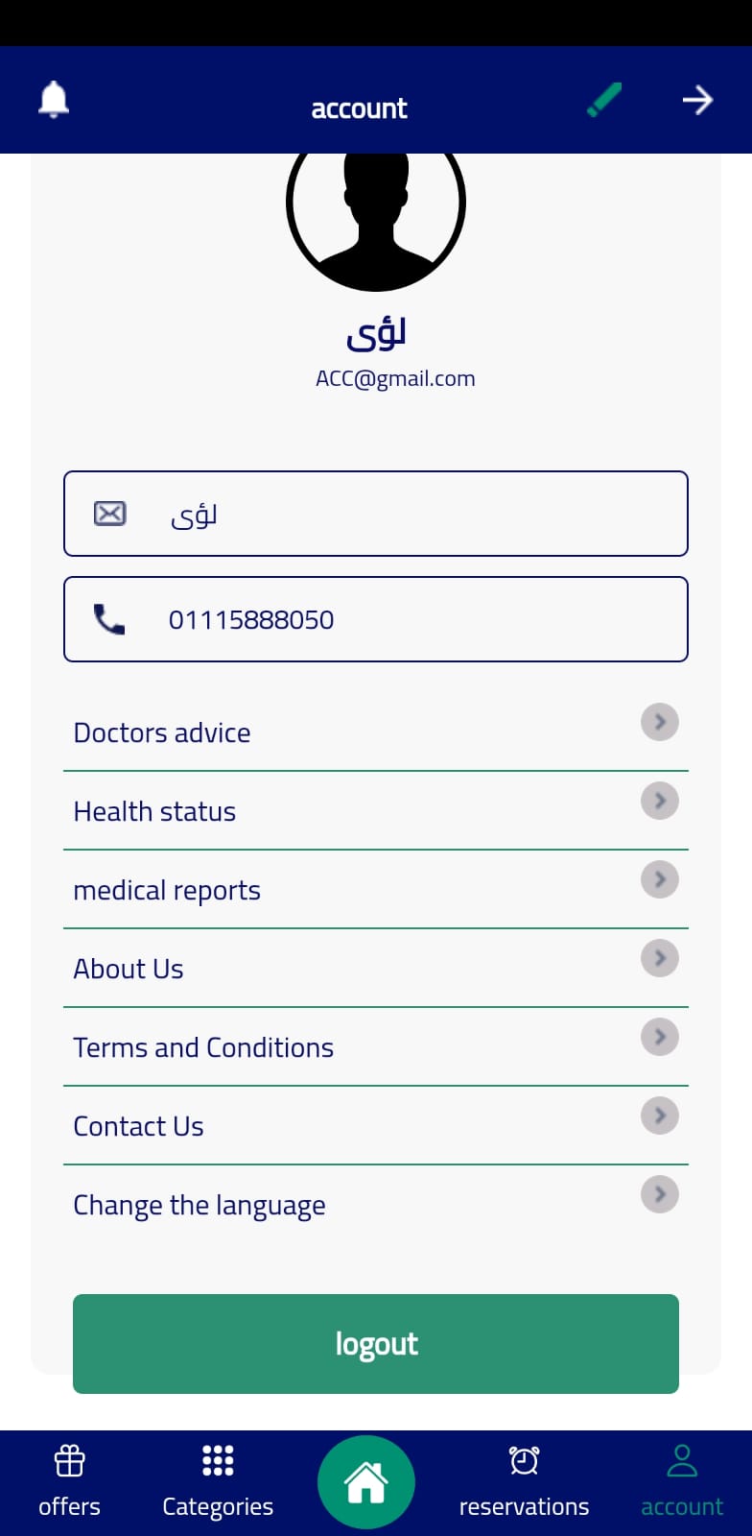Expand Health status chevron arrow
Viewport: 752px width, 1536px height.
pos(660,801)
